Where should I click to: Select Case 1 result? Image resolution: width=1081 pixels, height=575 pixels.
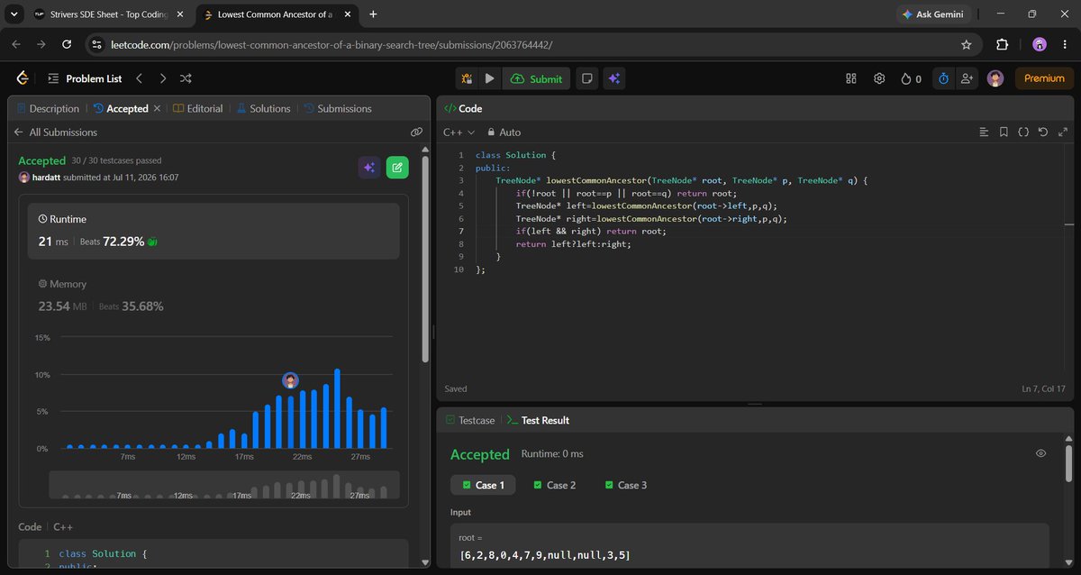pos(483,485)
